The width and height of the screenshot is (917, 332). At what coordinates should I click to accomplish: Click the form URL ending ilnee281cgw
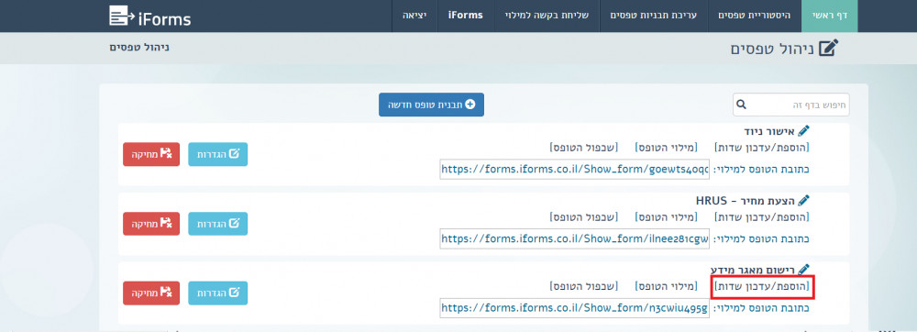point(574,238)
